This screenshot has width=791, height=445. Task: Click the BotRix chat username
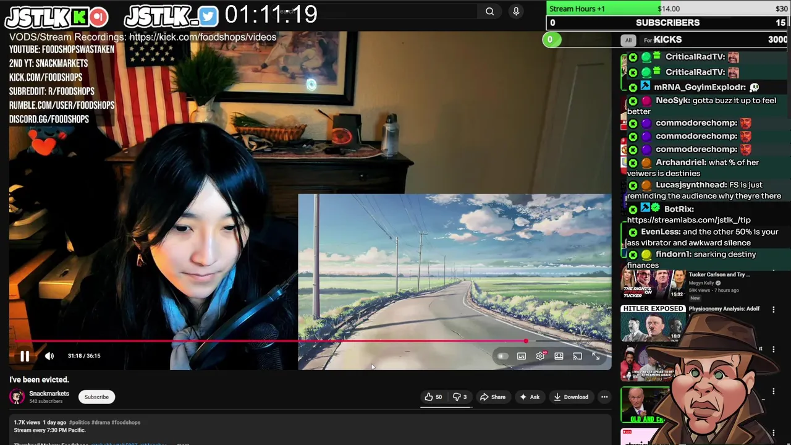coord(679,209)
